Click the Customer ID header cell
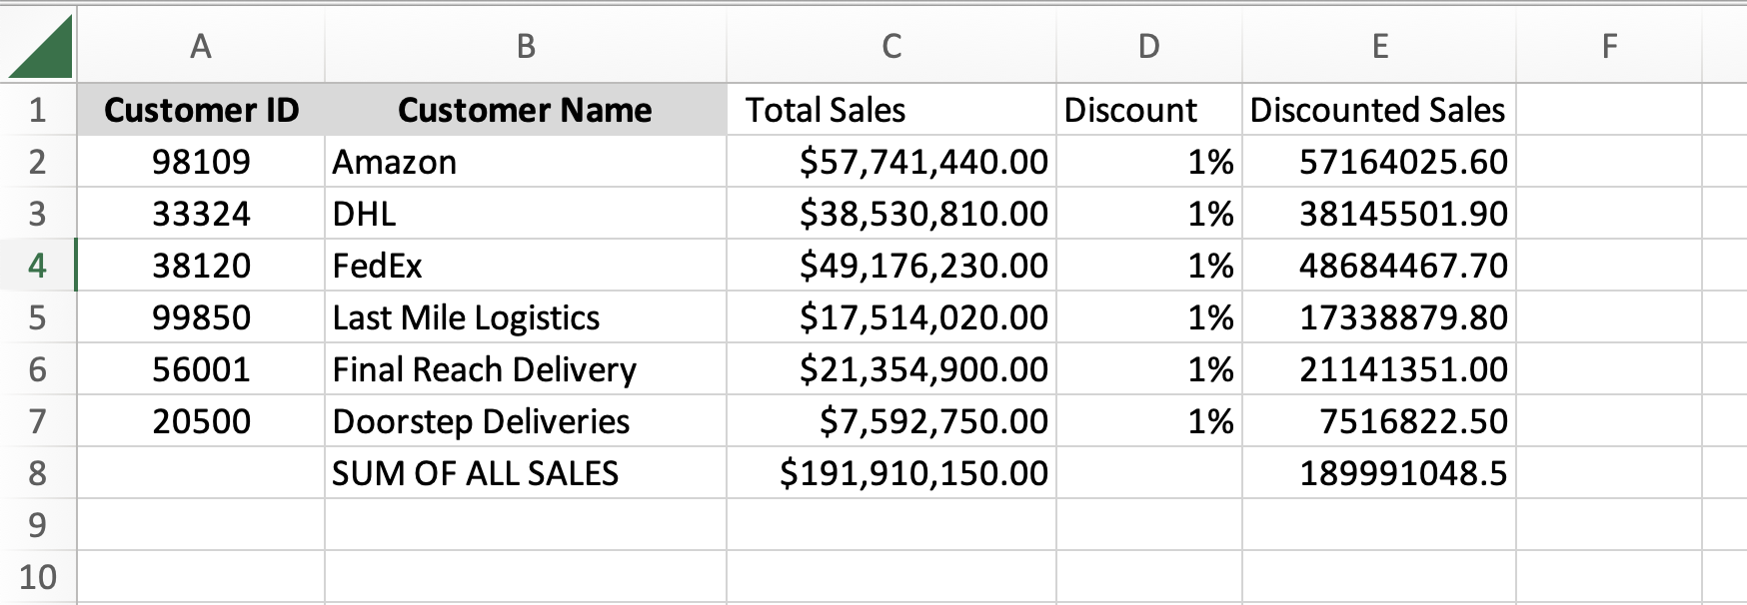Image resolution: width=1747 pixels, height=605 pixels. (x=201, y=110)
